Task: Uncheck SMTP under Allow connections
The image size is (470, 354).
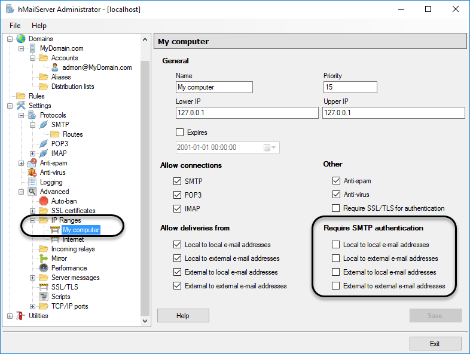Action: click(x=177, y=181)
